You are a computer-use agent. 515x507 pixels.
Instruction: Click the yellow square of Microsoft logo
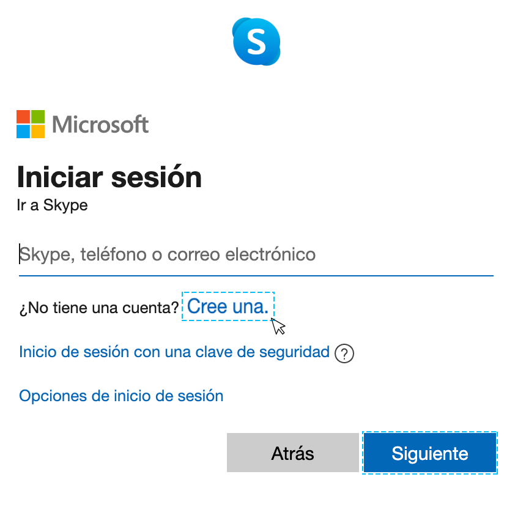(x=38, y=131)
